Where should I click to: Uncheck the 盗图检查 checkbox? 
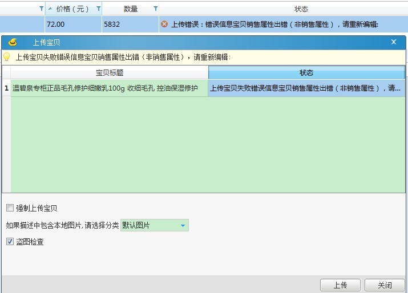[10, 242]
